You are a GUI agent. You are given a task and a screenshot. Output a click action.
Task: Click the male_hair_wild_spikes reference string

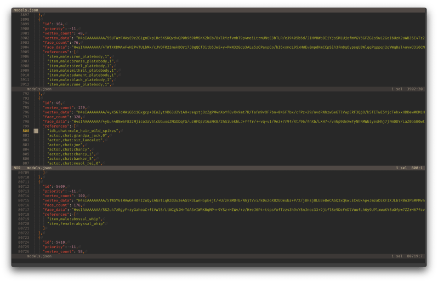coord(84,131)
